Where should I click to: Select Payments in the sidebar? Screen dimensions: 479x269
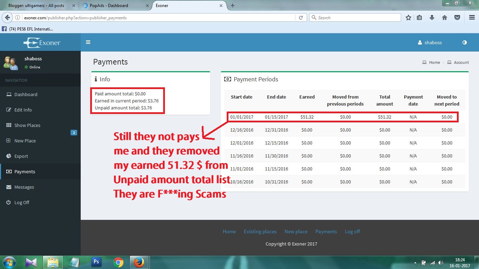click(40, 172)
